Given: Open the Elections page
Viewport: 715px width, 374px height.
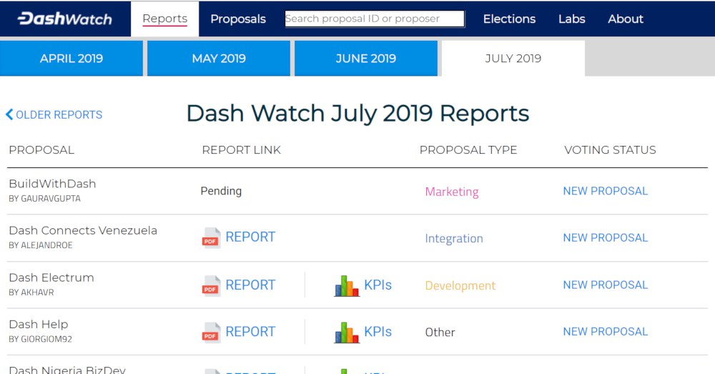Looking at the screenshot, I should 509,19.
